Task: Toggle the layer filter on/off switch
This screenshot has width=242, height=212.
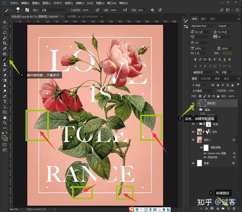Action: (238, 85)
